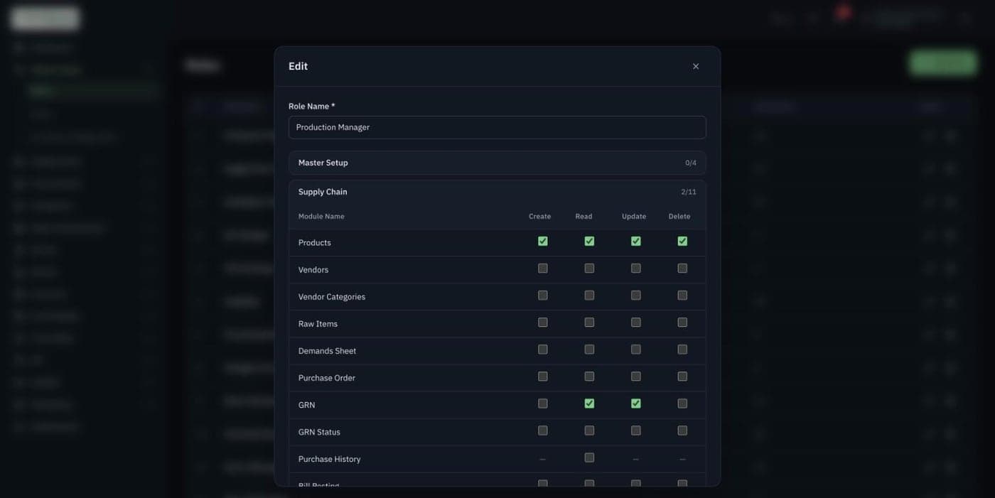Screen dimensions: 995x498
Task: Allow Read on Demands Sheet
Action: [x=589, y=350]
